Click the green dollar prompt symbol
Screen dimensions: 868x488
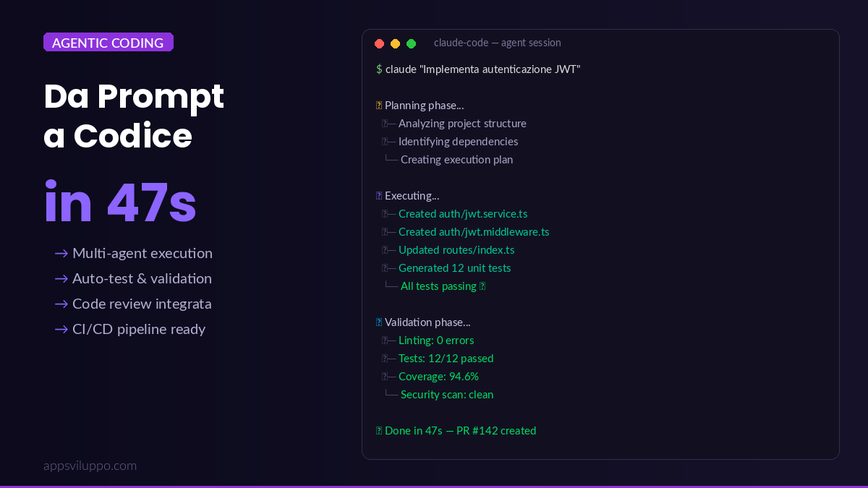(x=379, y=69)
